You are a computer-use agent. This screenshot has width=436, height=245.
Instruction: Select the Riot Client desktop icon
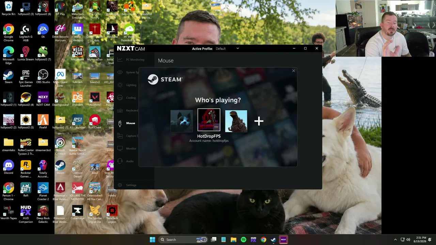(95, 122)
